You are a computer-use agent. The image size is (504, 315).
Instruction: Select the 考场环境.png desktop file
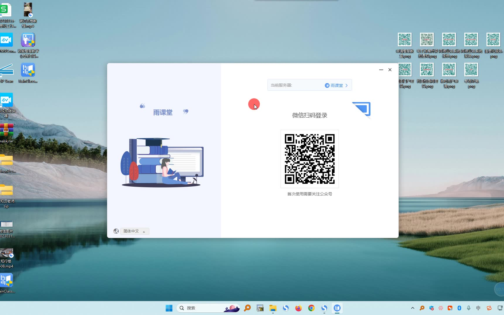point(471,76)
